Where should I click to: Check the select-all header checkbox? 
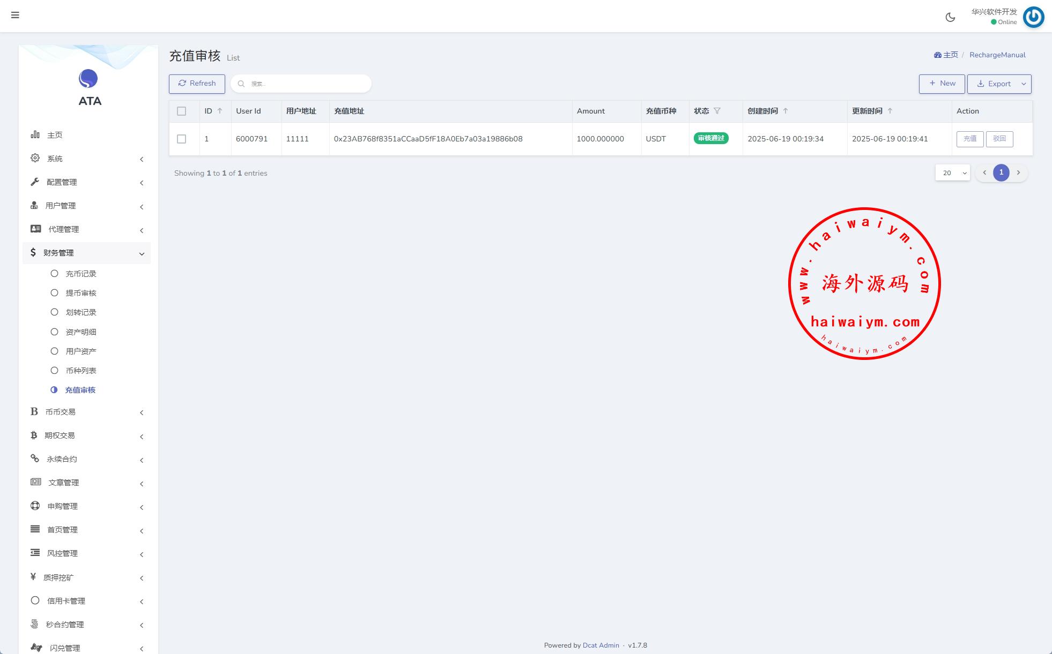click(x=182, y=111)
